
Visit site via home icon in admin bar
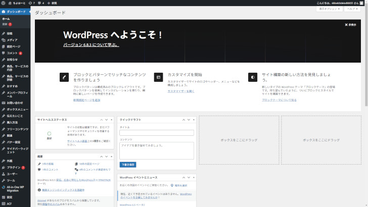point(10,3)
